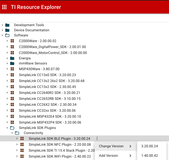Select version 1.40.00.42 in the submenu
Screen dimensions: 169x160
coord(152,155)
